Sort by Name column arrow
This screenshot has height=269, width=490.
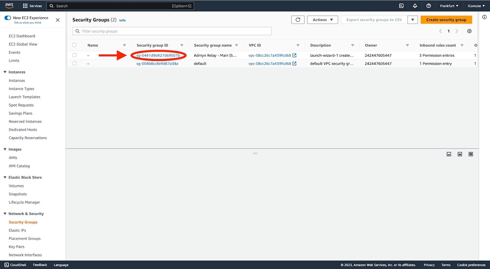tap(124, 45)
